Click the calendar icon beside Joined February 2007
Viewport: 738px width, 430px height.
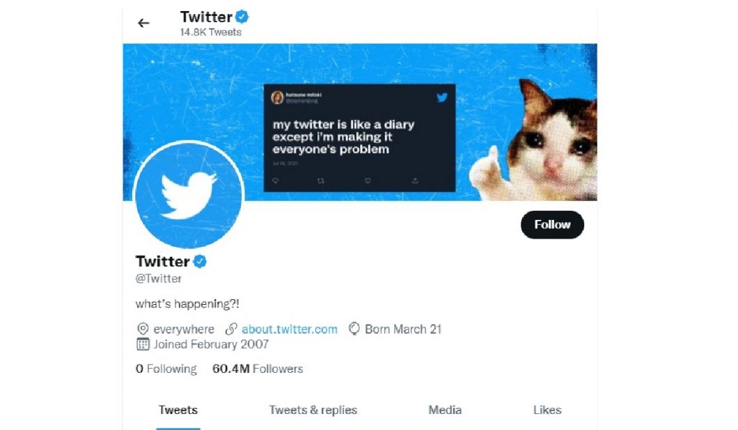(x=143, y=344)
